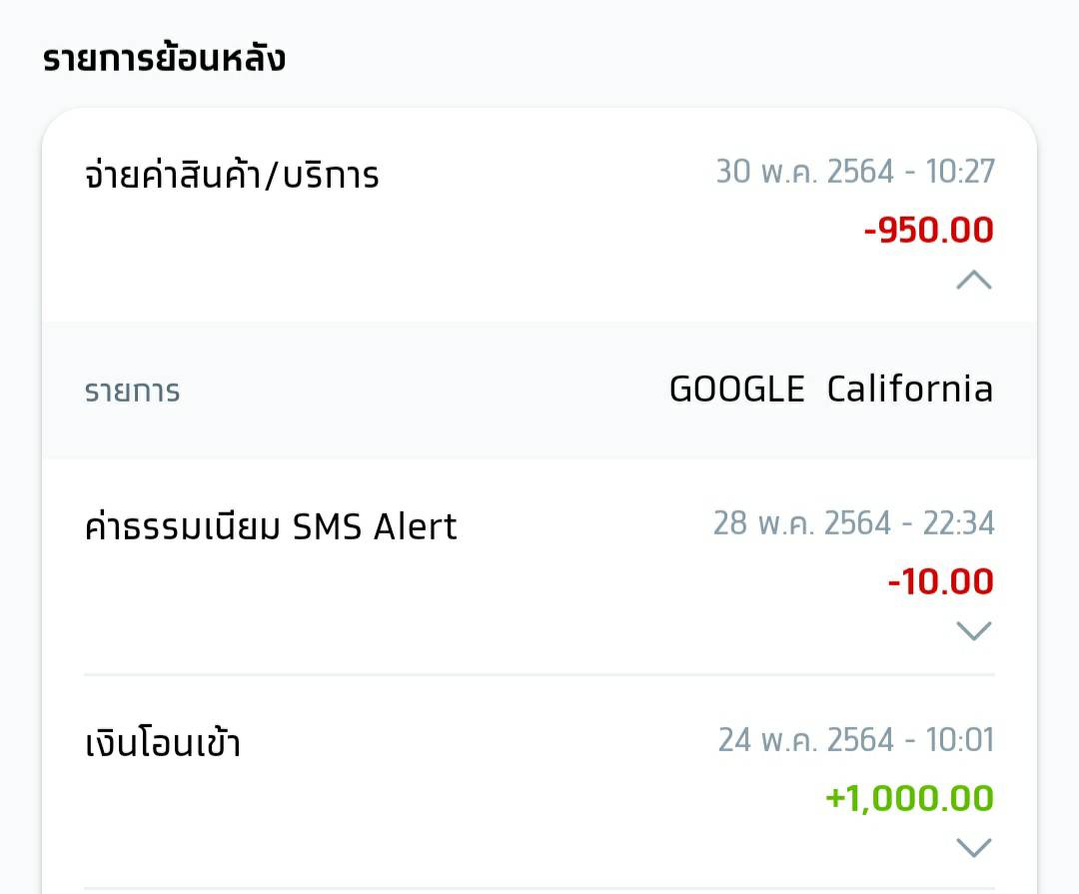Tap the -10.00 fee amount
Viewport: 1079px width, 894px height.
coord(941,581)
